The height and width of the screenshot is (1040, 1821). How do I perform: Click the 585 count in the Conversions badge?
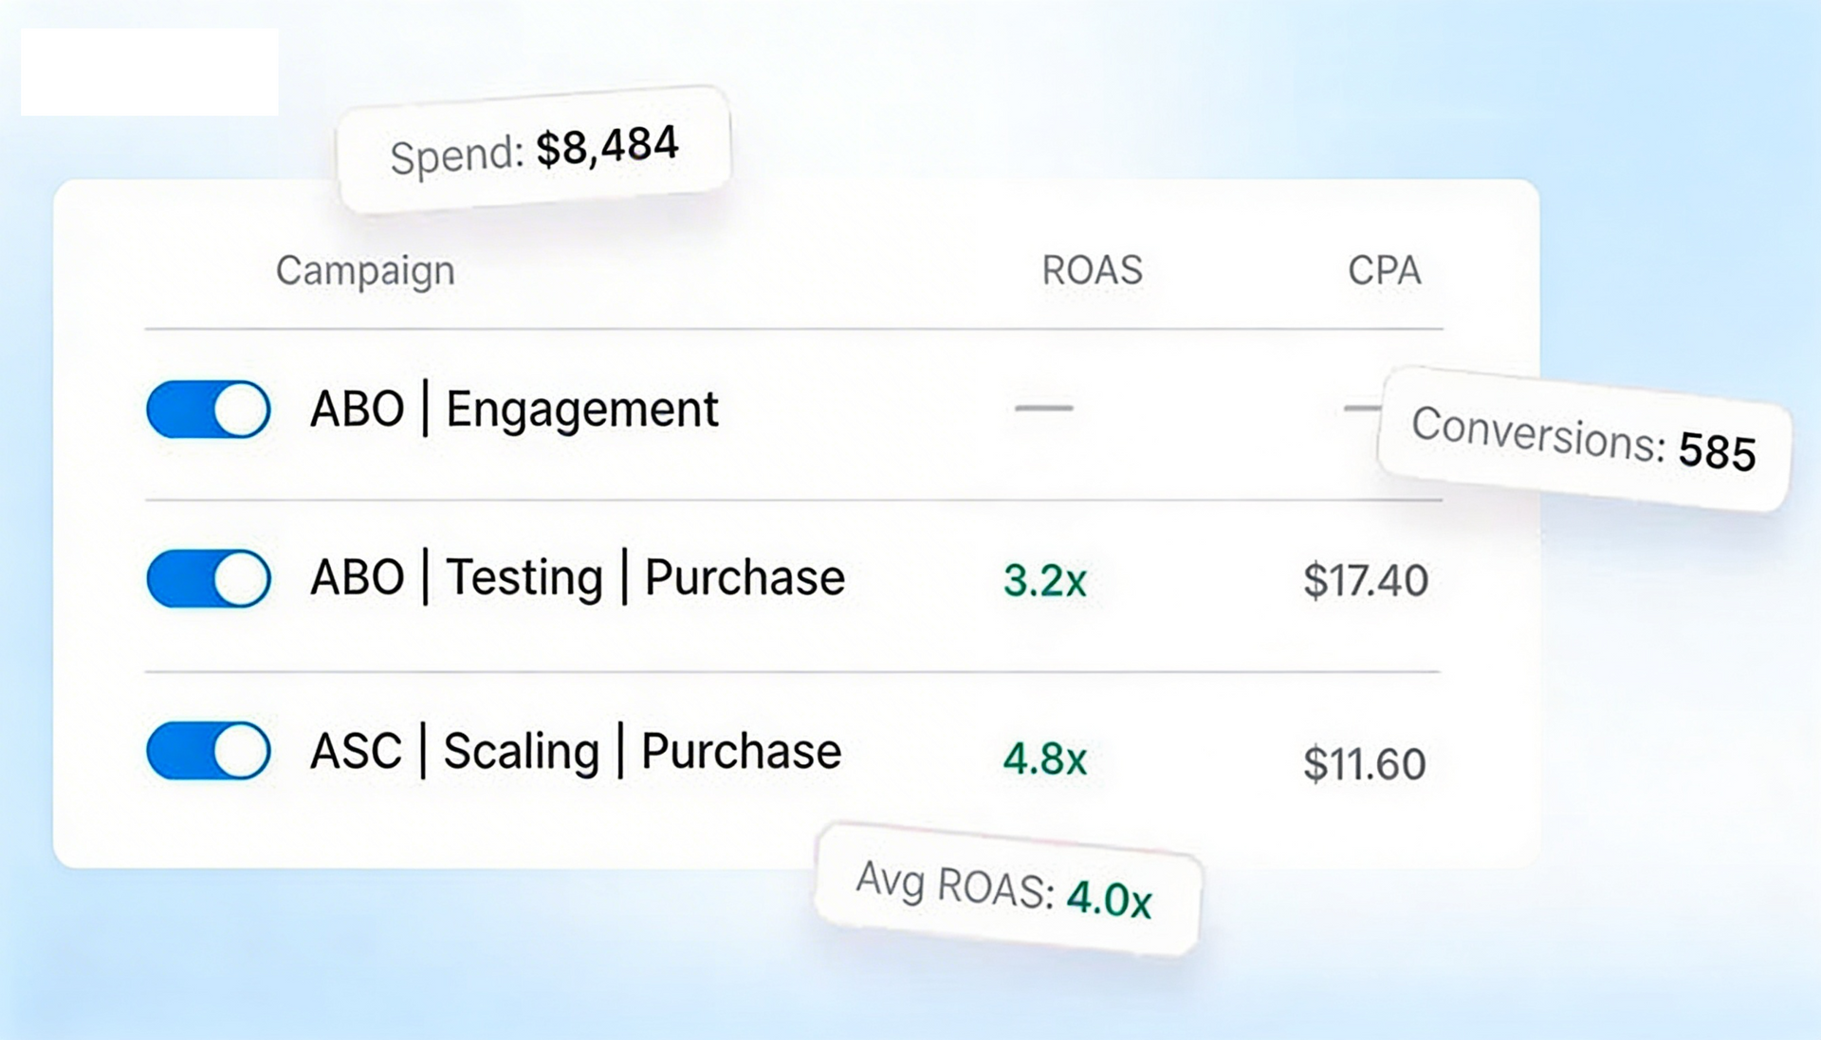point(1717,451)
